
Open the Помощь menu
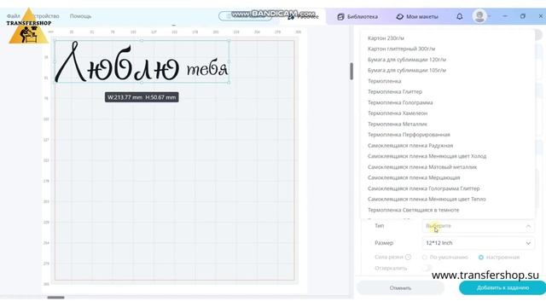click(x=80, y=16)
